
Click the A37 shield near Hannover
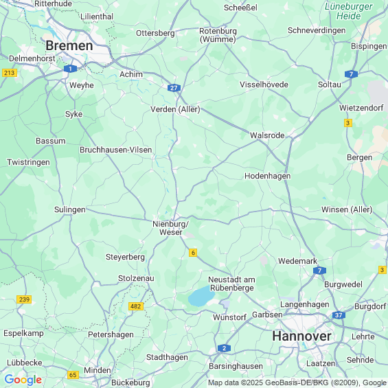(x=339, y=315)
